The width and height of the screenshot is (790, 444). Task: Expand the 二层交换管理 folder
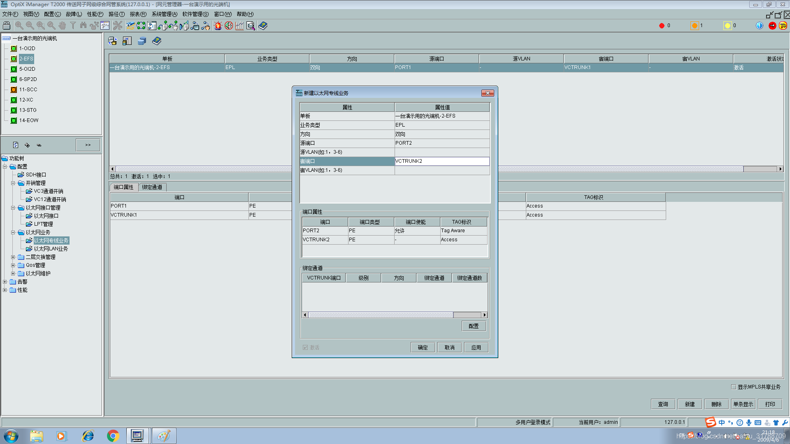coord(13,257)
